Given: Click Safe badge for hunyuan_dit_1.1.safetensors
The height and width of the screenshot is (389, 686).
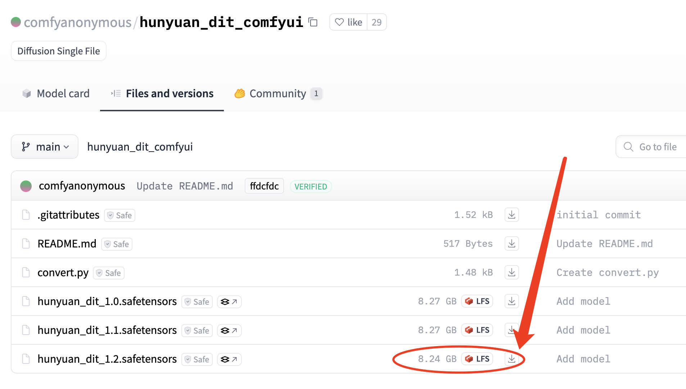Looking at the screenshot, I should point(197,331).
